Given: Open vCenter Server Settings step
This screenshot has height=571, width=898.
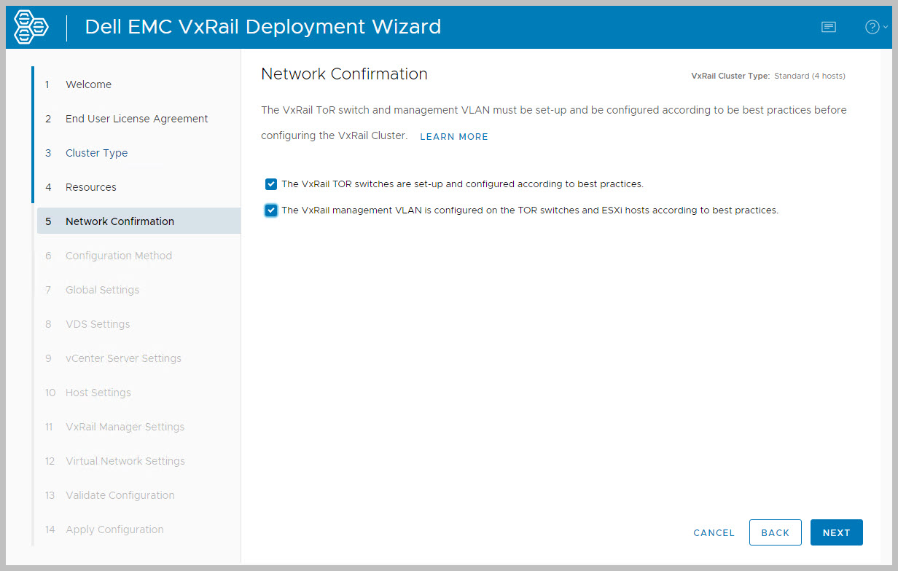Looking at the screenshot, I should click(123, 358).
